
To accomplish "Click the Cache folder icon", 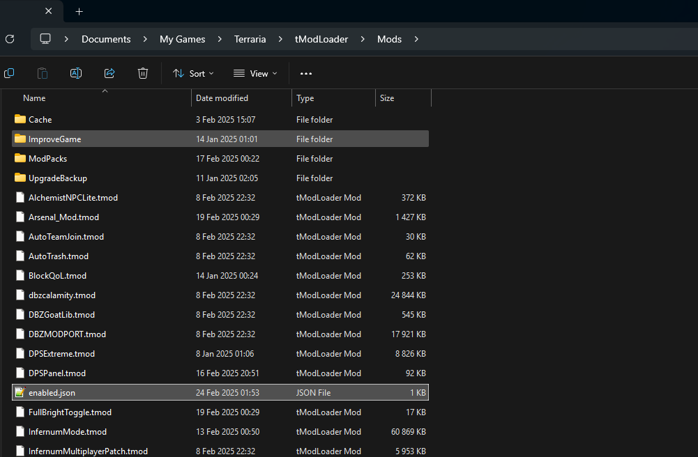I will [x=20, y=119].
